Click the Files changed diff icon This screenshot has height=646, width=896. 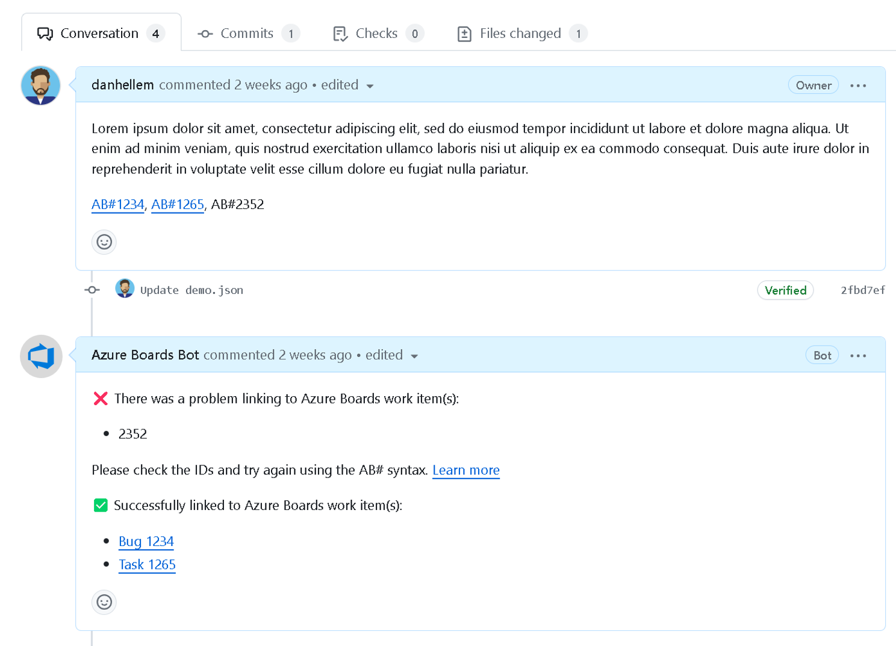(x=464, y=34)
